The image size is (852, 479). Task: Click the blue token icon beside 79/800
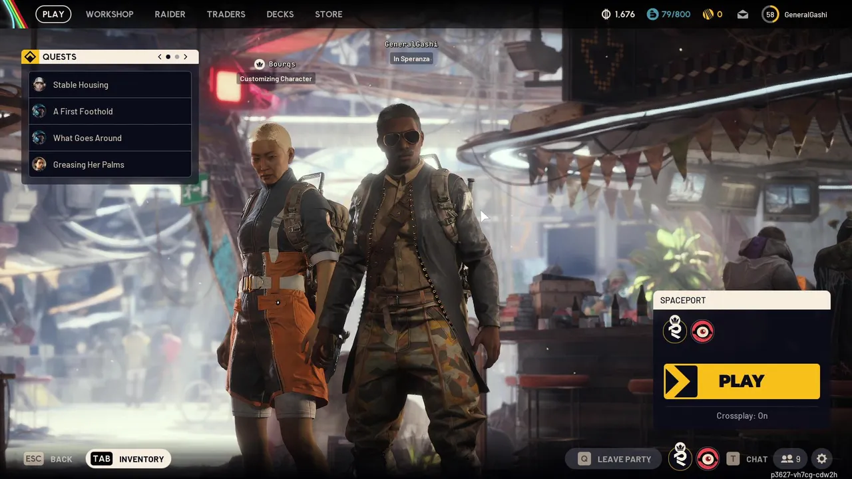point(652,14)
